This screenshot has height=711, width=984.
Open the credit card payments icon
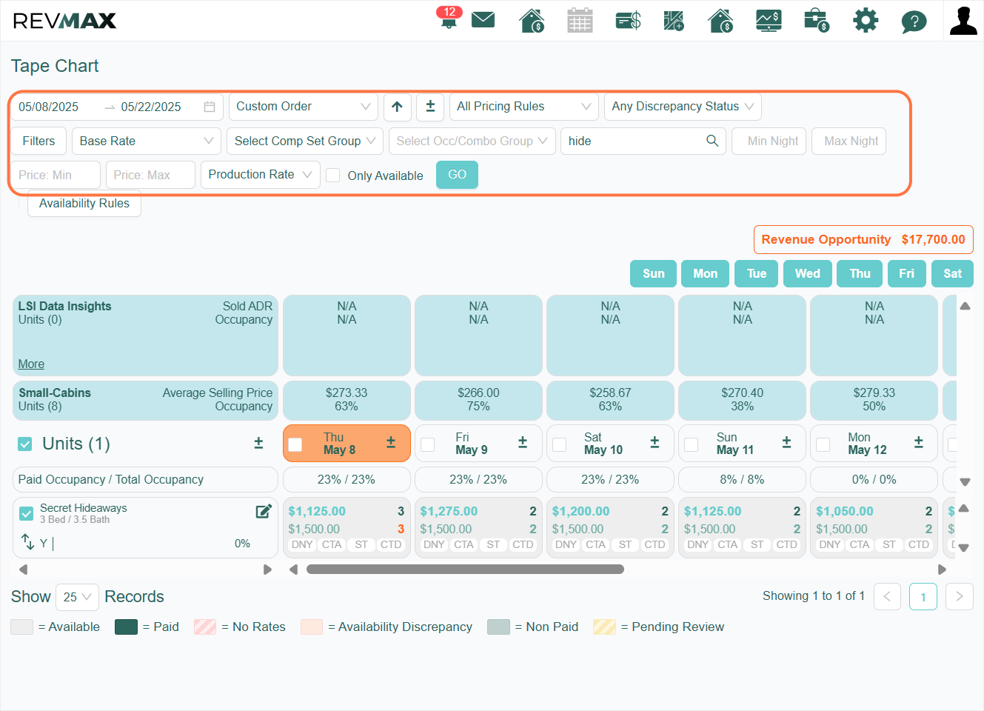click(x=628, y=20)
